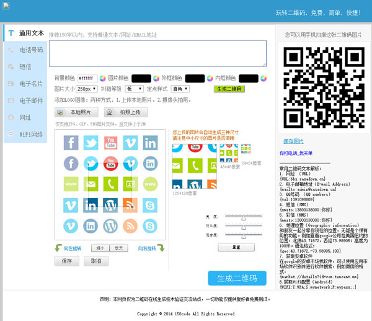Click the generated QR code image

tap(324, 88)
